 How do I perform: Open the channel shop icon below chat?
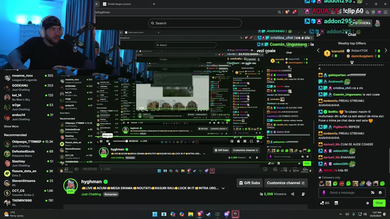(x=336, y=203)
